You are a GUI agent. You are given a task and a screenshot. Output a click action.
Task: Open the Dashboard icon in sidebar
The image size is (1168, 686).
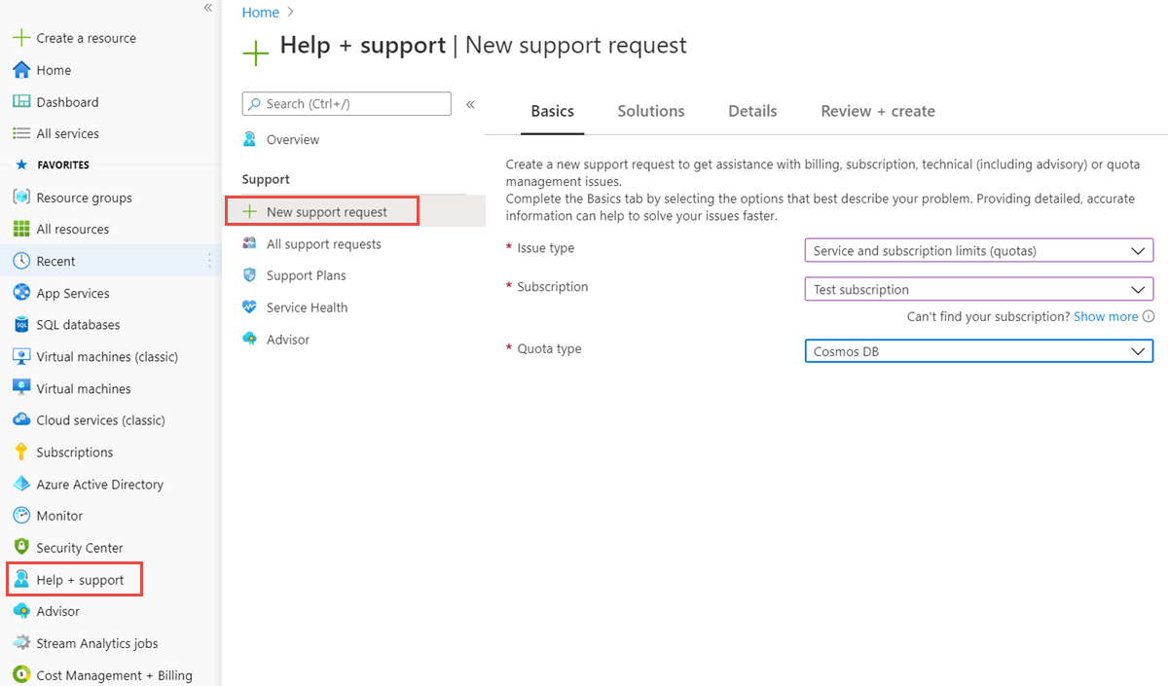click(20, 102)
